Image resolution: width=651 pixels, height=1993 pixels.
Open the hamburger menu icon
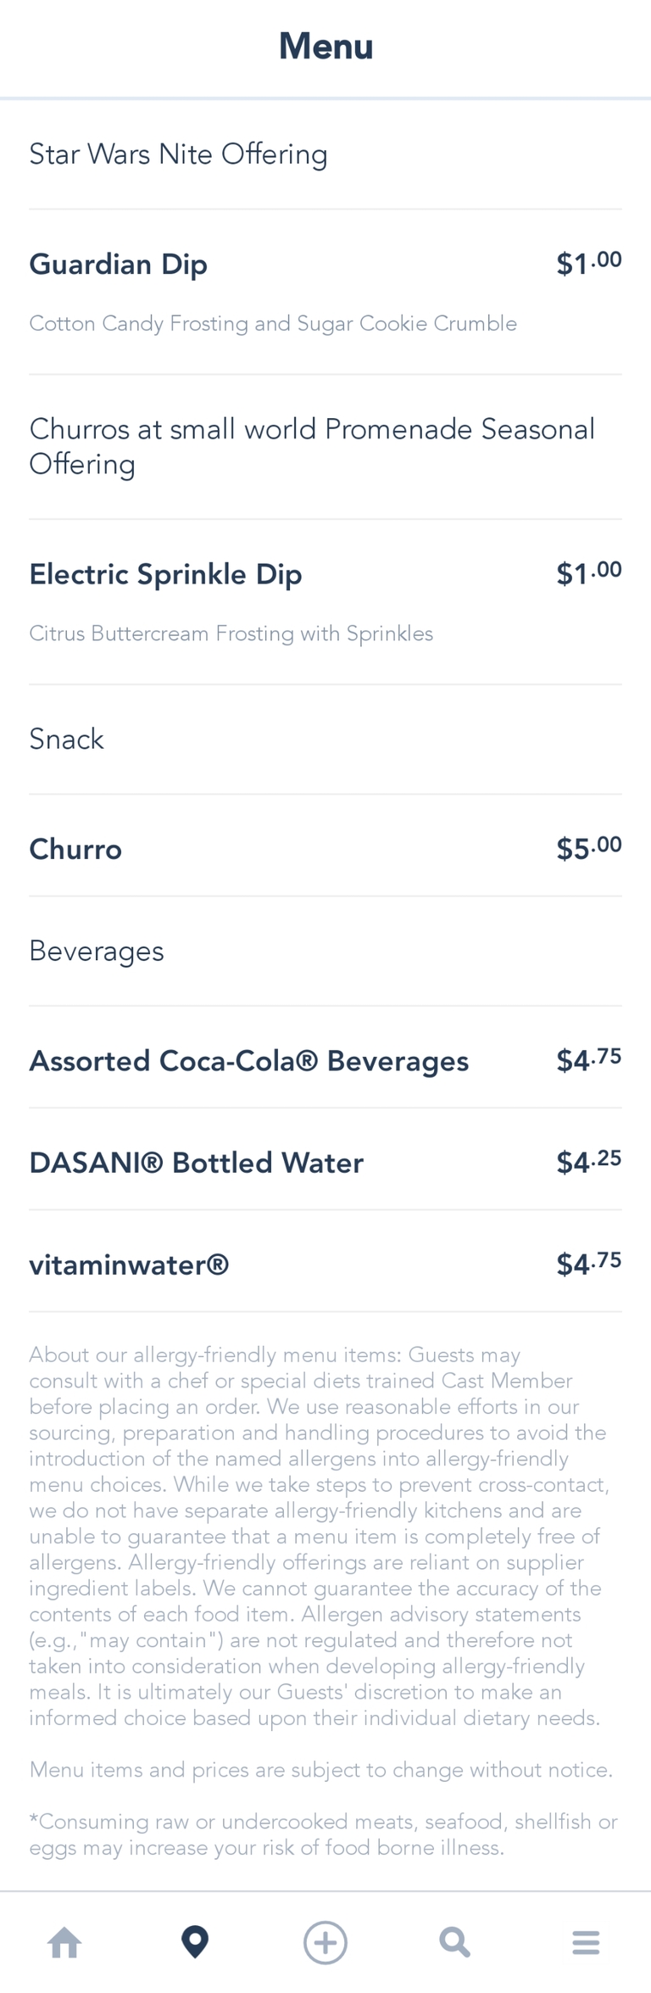(585, 1941)
